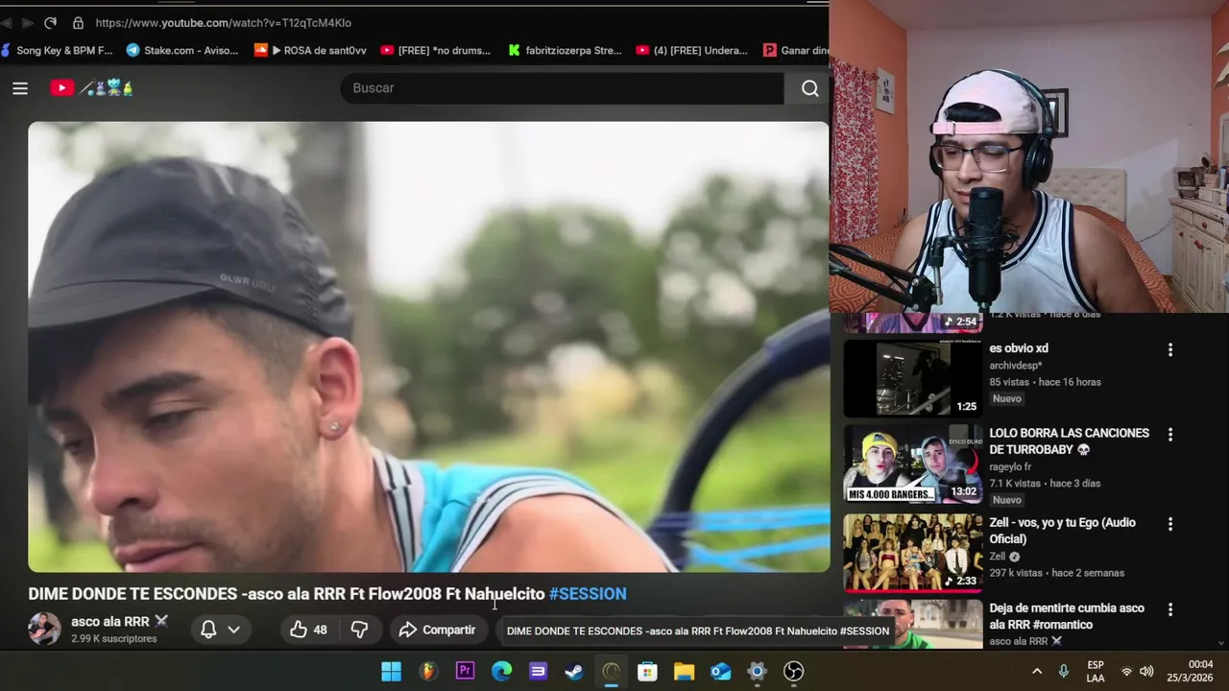The width and height of the screenshot is (1229, 691).
Task: Open the YouTube hamburger guide menu
Action: click(x=20, y=88)
